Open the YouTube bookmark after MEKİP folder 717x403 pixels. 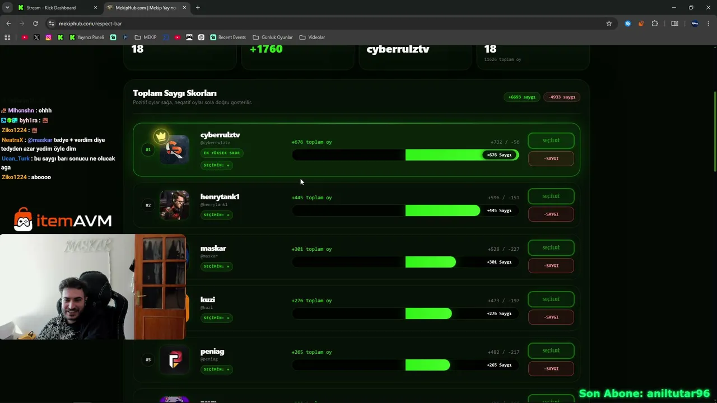[178, 38]
